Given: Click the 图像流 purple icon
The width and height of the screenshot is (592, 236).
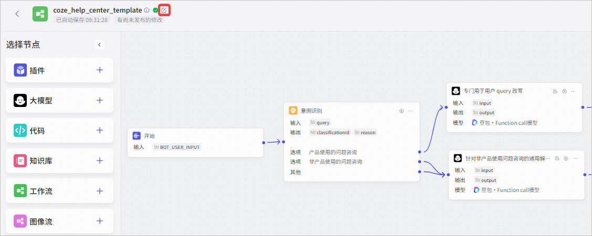Looking at the screenshot, I should point(20,221).
